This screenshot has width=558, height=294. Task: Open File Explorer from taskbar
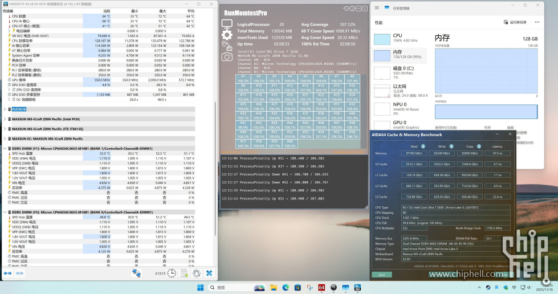(x=274, y=287)
